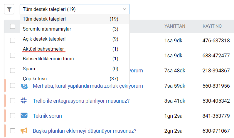234x138 pixels.
Task: Pick Aktüel bahsetmeler from list
Action: click(43, 49)
